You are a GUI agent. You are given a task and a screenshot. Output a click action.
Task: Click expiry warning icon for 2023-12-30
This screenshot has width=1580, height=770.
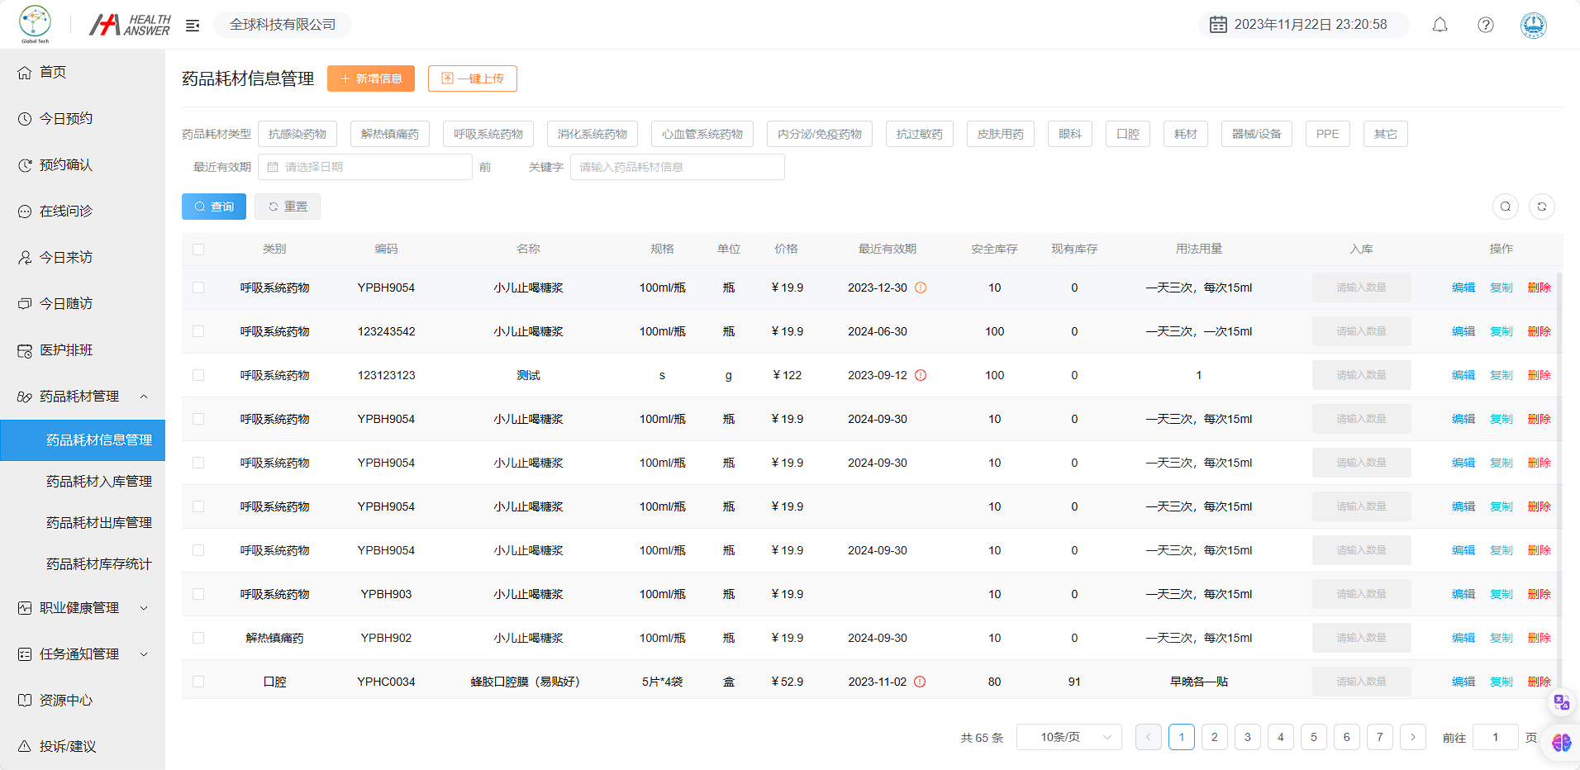click(921, 288)
